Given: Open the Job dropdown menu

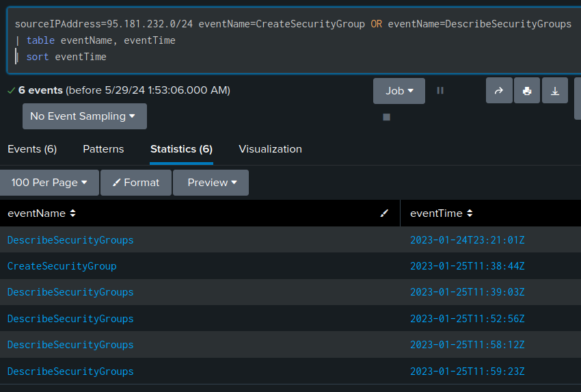Looking at the screenshot, I should (x=399, y=91).
